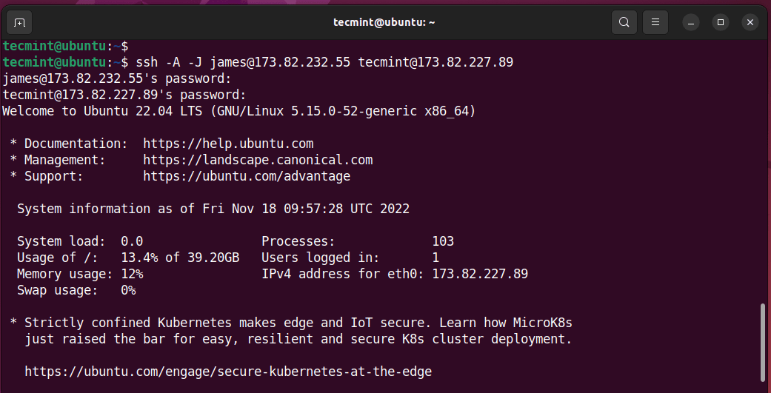Click the tecmint@ubuntu window title
Screen dimensions: 771x393
coord(384,22)
